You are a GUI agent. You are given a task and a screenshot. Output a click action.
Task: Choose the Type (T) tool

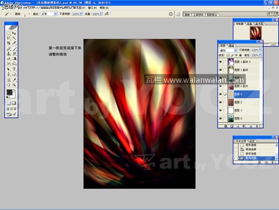click(x=14, y=69)
